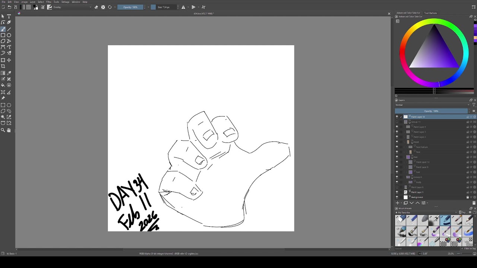Toggle horizontal mirror tool
Image resolution: width=477 pixels, height=268 pixels.
click(183, 7)
